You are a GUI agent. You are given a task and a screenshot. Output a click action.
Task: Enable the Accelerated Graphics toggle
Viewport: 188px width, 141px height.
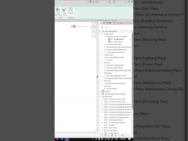(73, 26)
